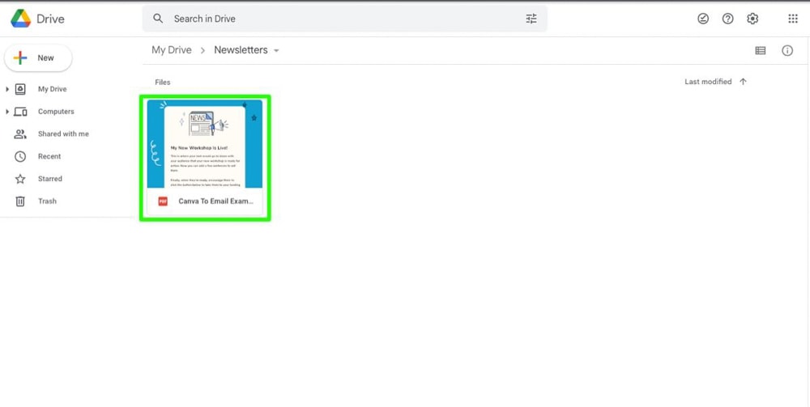Viewport: 810px width, 407px height.
Task: Show details info panel
Action: tap(787, 50)
